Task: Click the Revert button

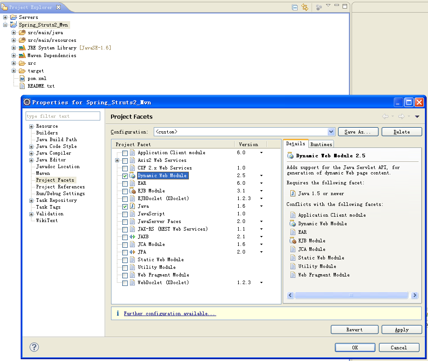Action: click(x=354, y=330)
